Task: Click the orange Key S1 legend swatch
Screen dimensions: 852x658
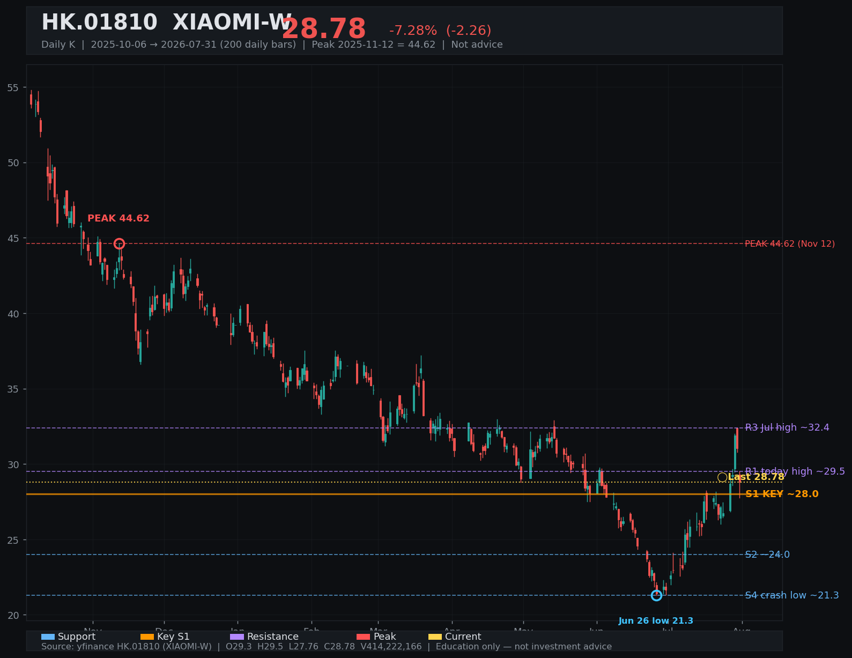Action: [x=147, y=637]
